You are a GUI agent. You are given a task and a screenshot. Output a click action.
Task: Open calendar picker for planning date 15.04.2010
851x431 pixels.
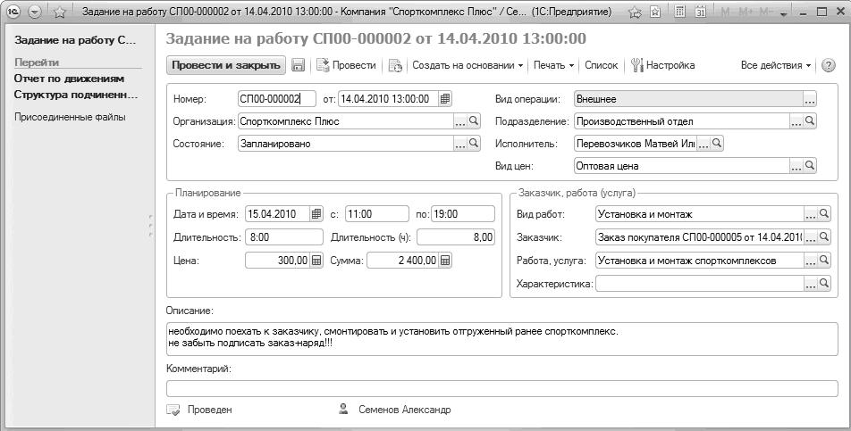pyautogui.click(x=316, y=214)
